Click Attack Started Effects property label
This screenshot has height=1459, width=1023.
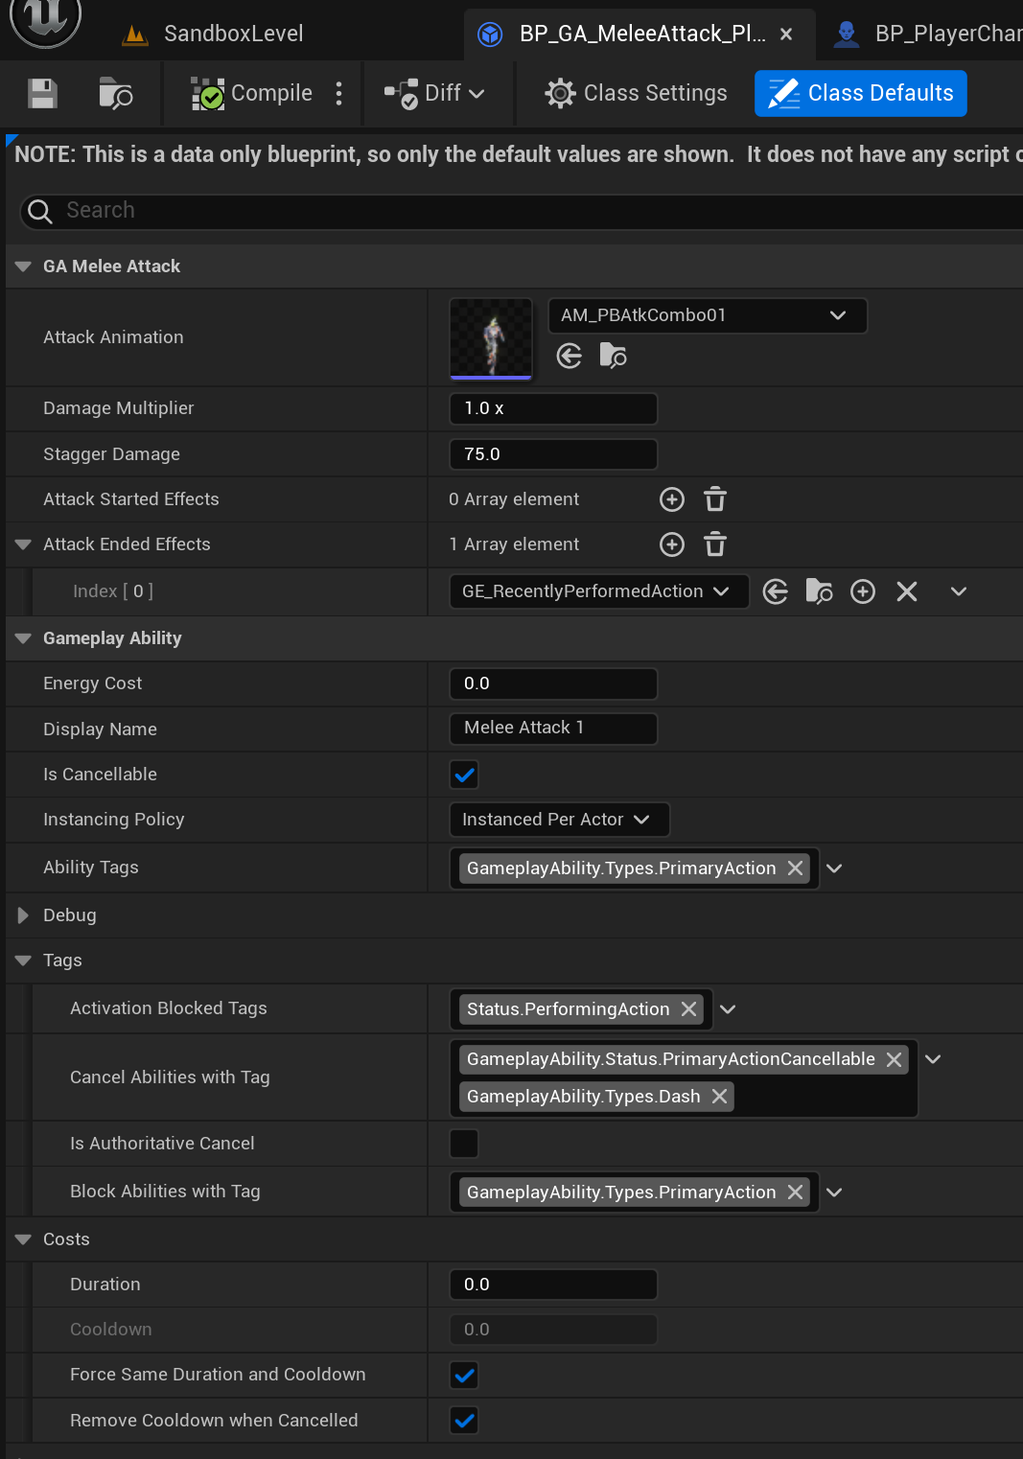[x=131, y=499]
